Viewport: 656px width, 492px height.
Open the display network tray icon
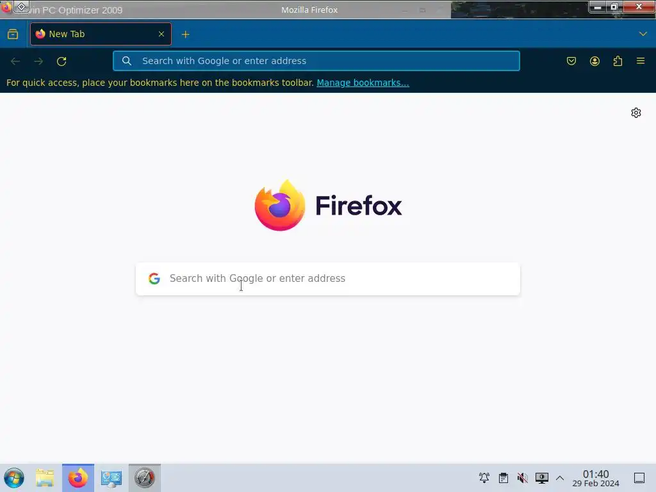coord(542,478)
